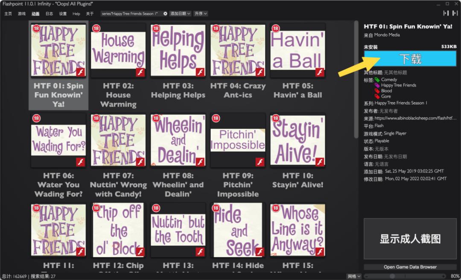461x280 pixels.
Task: Open the 关于 (About) tab
Action: coord(90,14)
